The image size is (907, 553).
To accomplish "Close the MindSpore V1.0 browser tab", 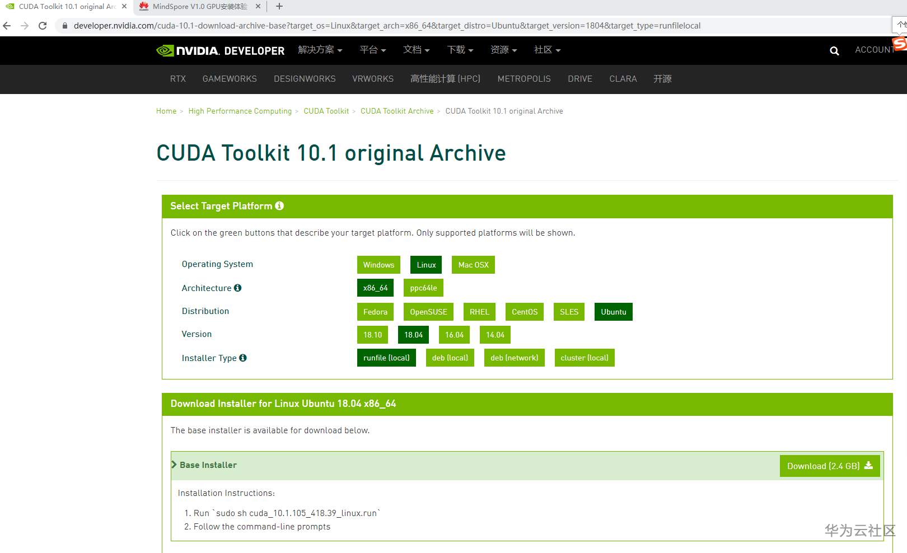I will pos(258,7).
